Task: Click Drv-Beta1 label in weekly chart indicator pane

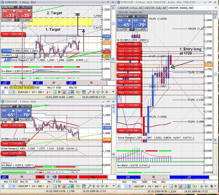Action: [x=133, y=166]
